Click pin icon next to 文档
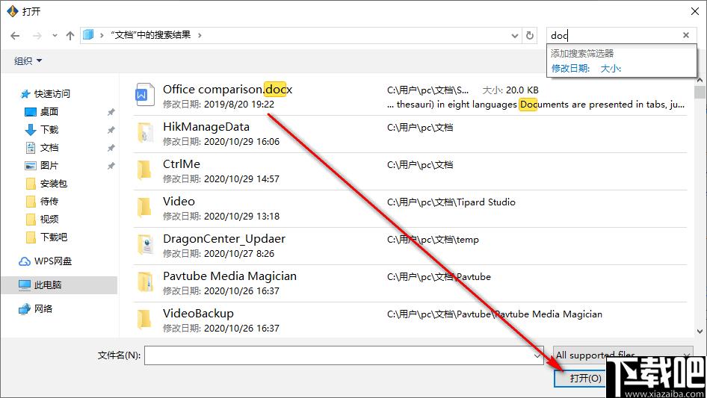Viewport: 707px width, 398px height. pyautogui.click(x=111, y=148)
